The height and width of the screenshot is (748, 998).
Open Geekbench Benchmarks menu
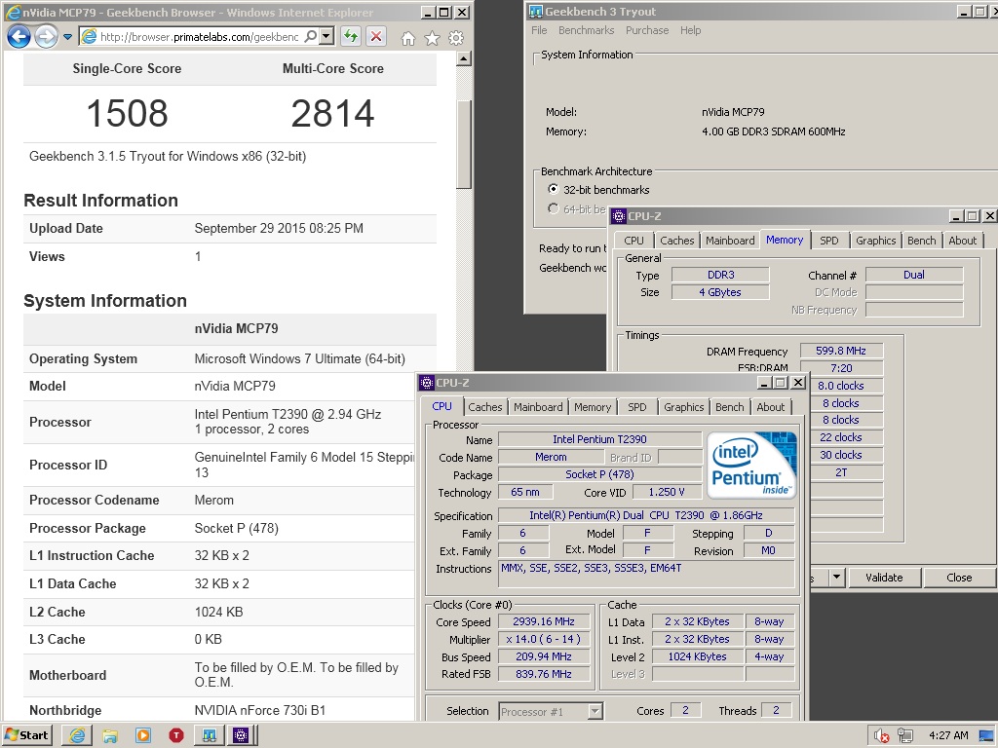pos(586,30)
